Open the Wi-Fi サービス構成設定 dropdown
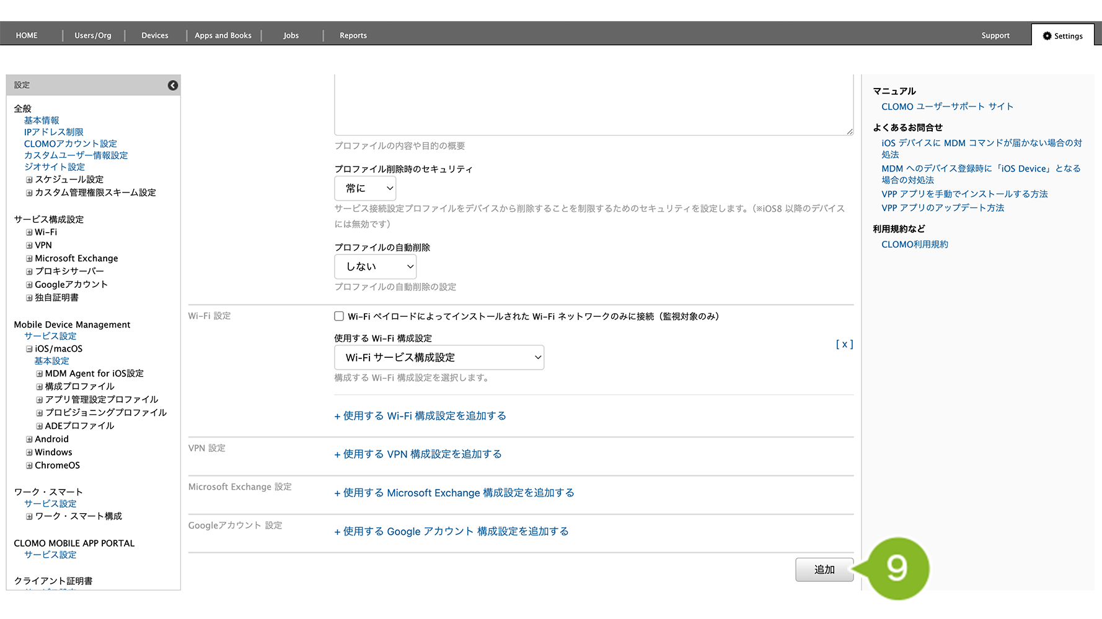The height and width of the screenshot is (619, 1102). (x=439, y=358)
